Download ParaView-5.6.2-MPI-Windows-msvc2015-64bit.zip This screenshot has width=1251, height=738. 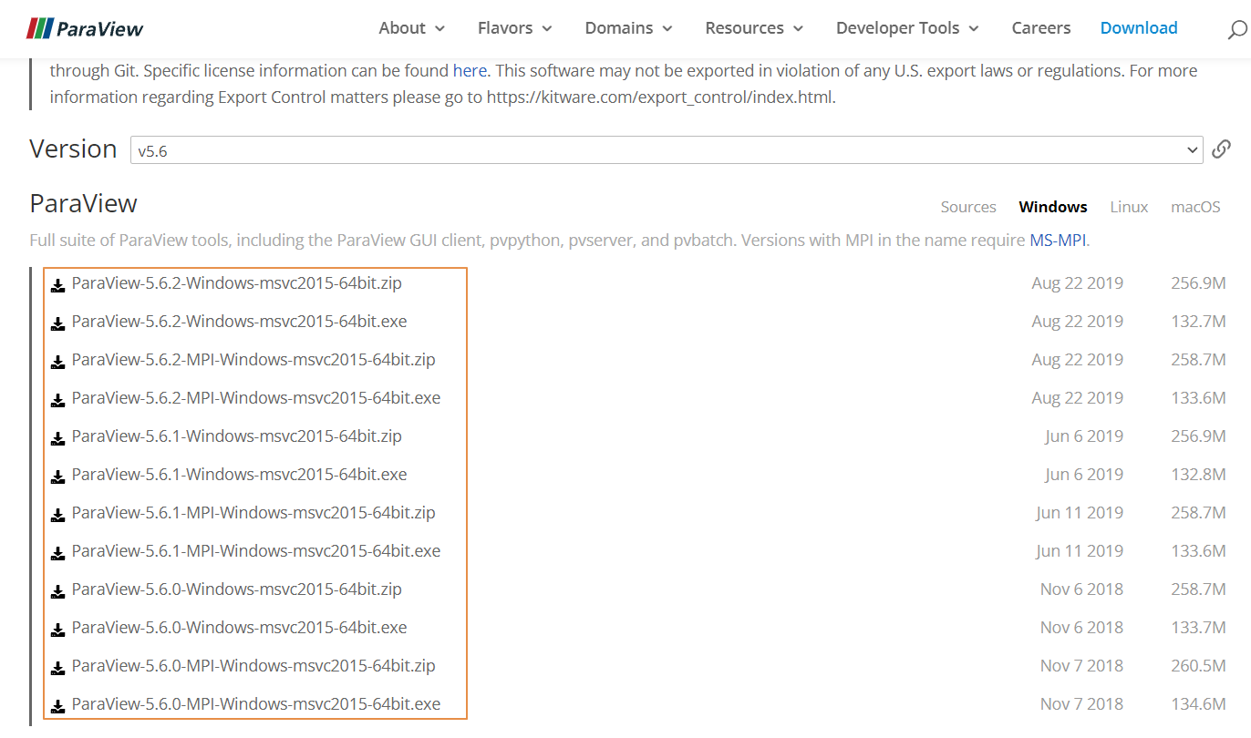point(253,360)
